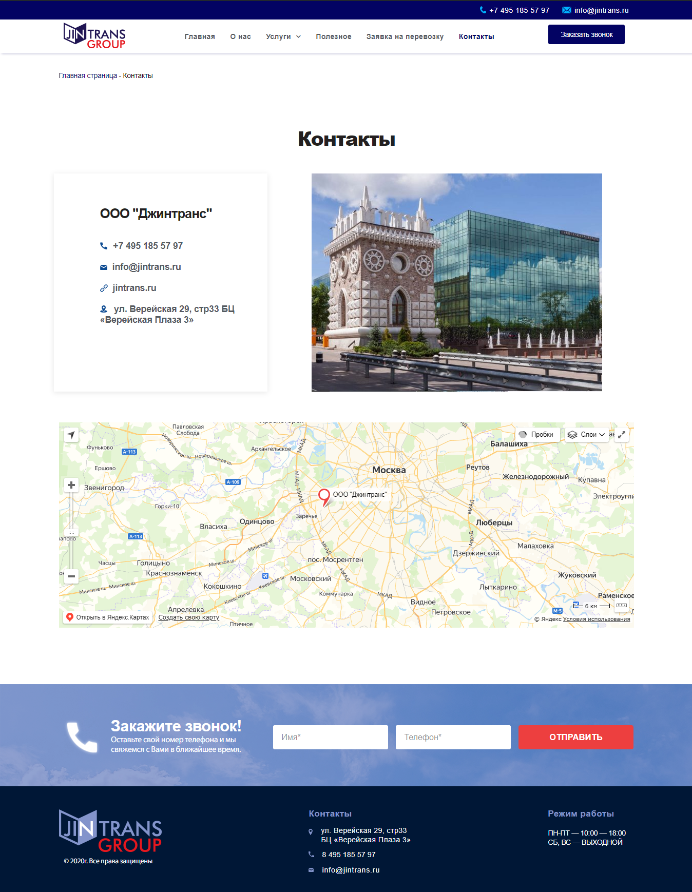The width and height of the screenshot is (692, 892).
Task: Click the Верейская Плаза building photo
Action: [x=457, y=282]
